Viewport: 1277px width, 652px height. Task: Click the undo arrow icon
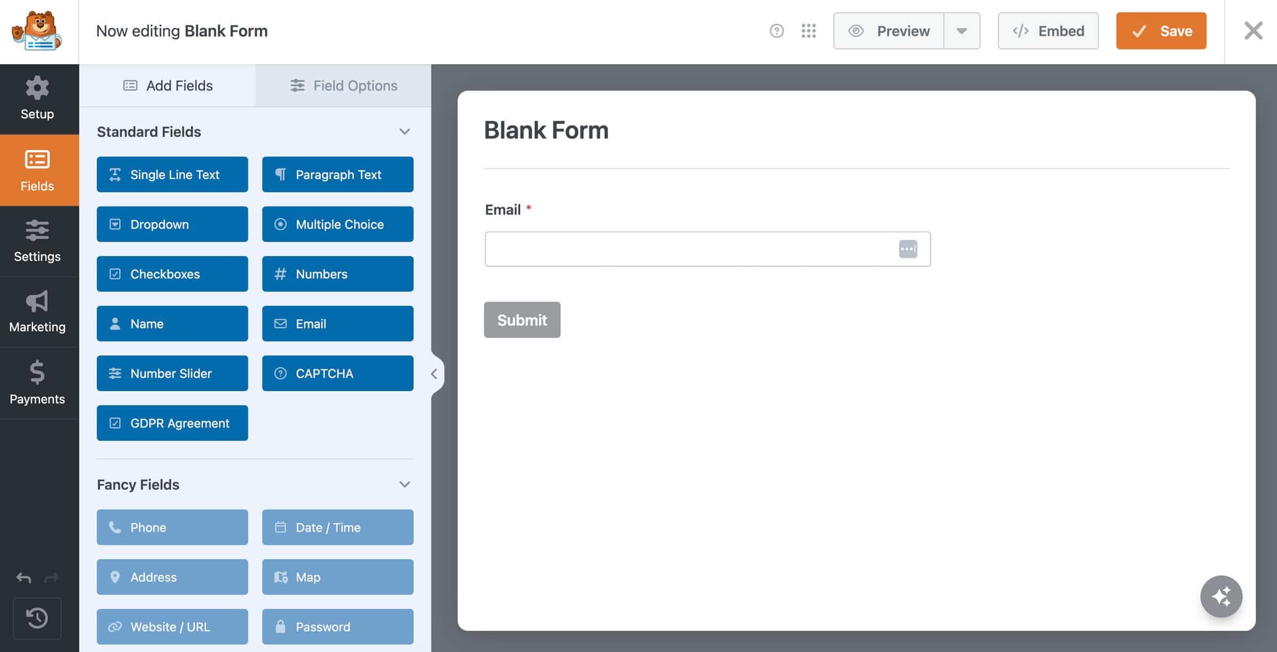(24, 577)
